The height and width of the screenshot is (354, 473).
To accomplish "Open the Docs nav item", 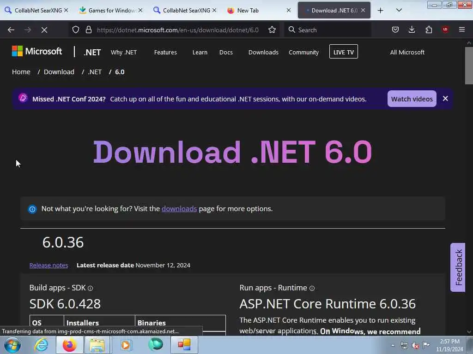I will point(226,53).
